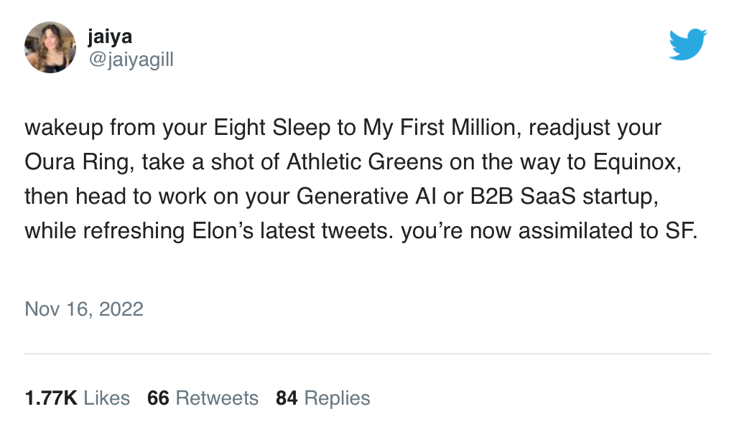Open jaiya's profile picture

[x=50, y=47]
